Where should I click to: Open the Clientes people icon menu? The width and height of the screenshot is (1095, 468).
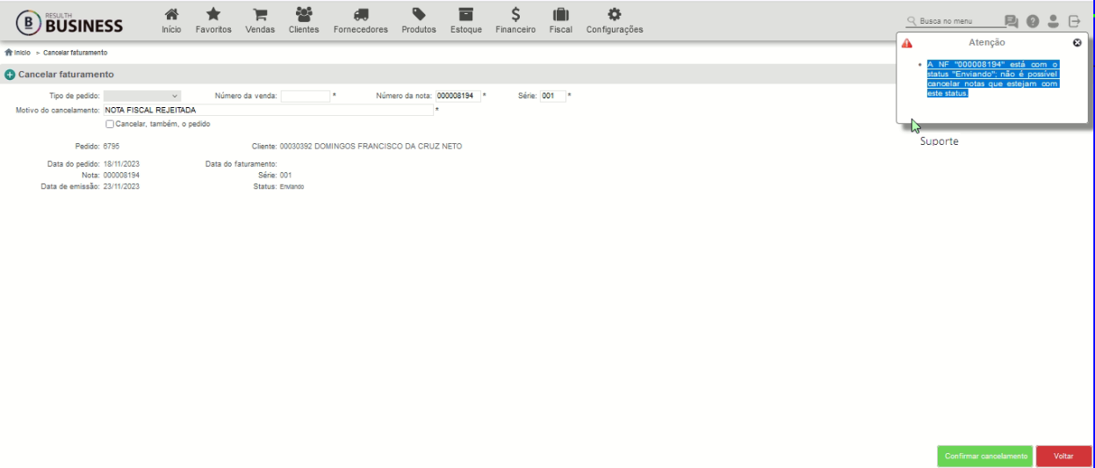pyautogui.click(x=304, y=14)
